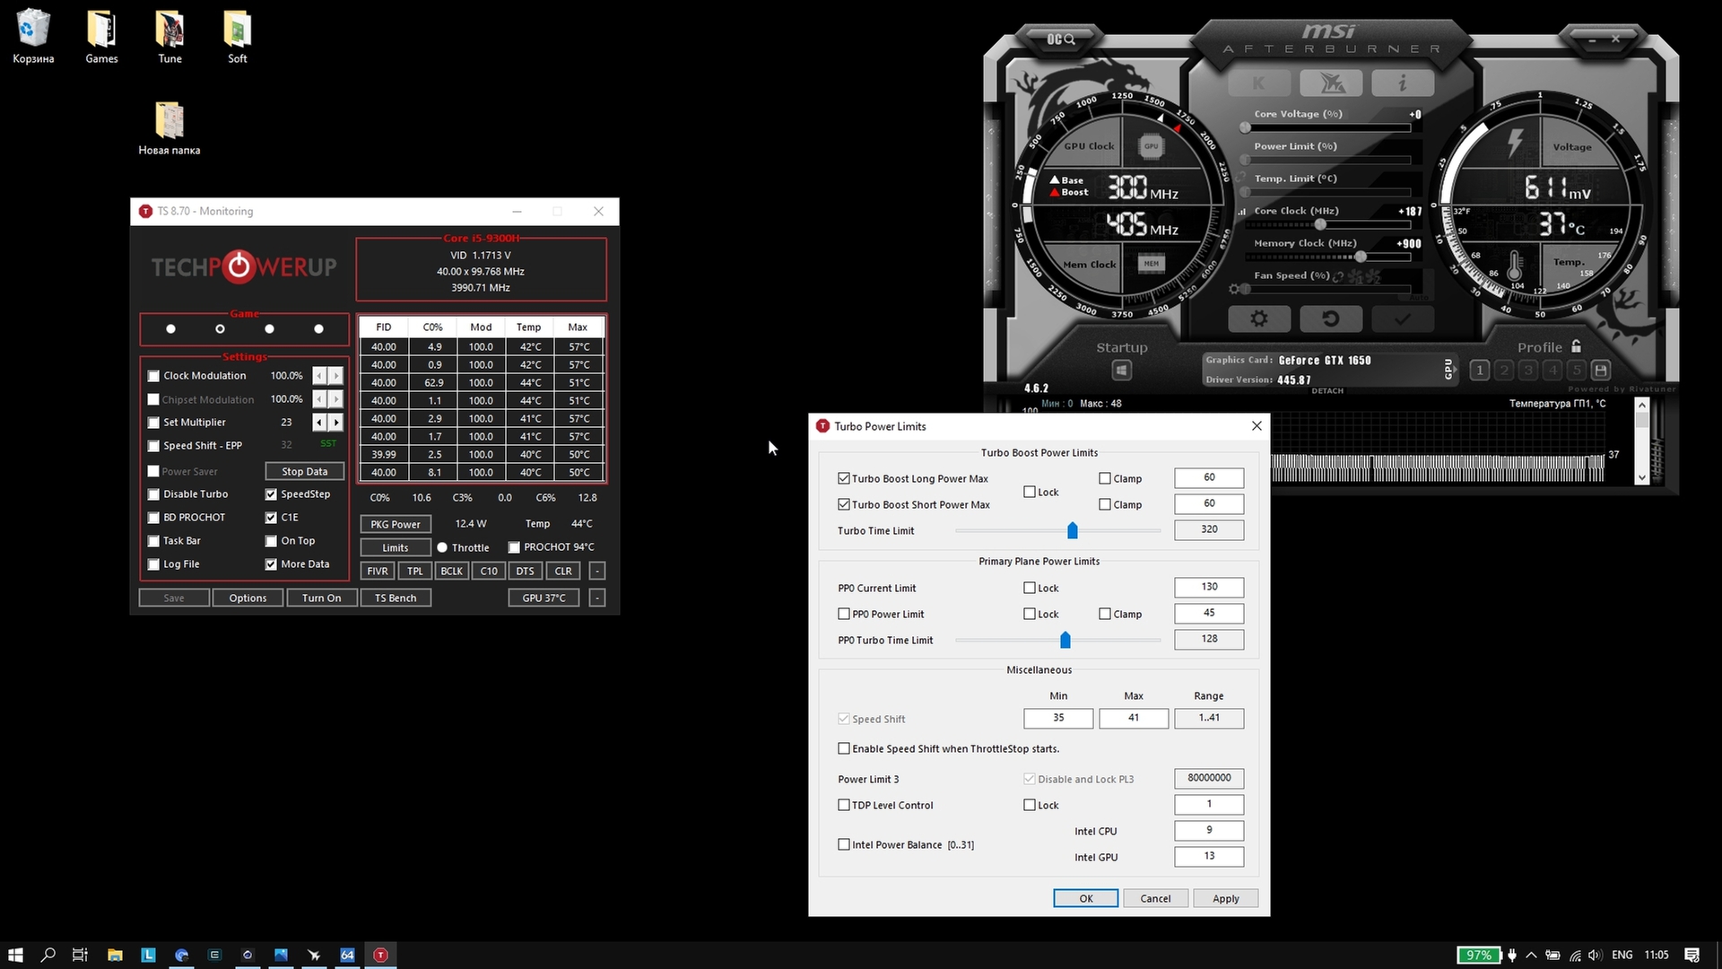Reset Afterburner settings with the circular arrow
Screen dimensions: 1722x969
1331,319
